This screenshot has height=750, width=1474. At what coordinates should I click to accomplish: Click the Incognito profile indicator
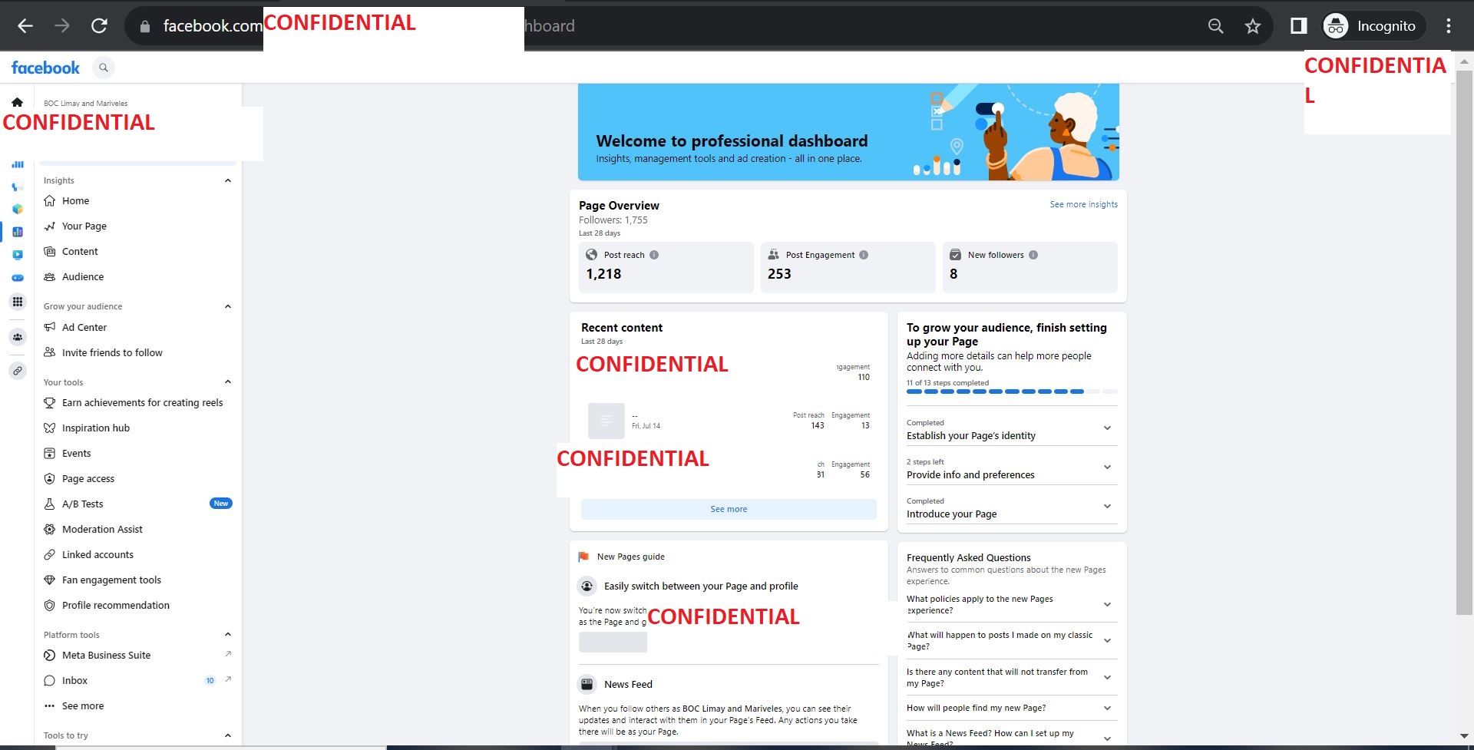tap(1373, 26)
